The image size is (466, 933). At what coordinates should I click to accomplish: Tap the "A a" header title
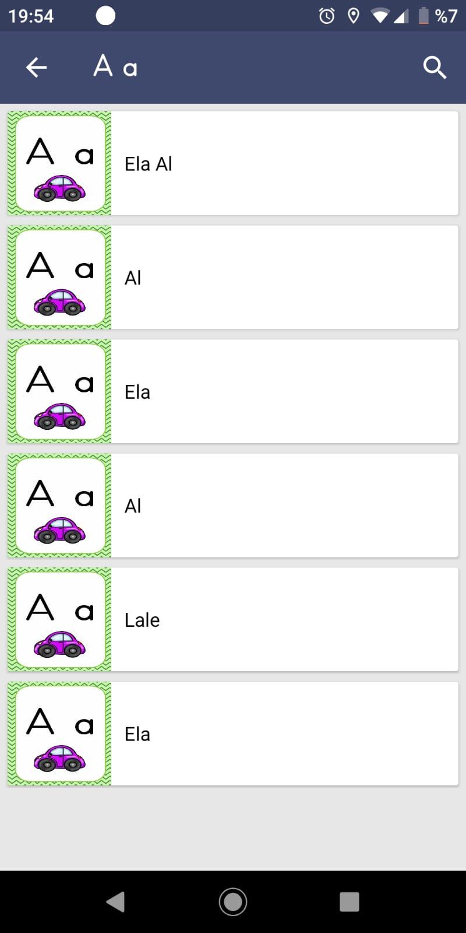(x=115, y=66)
